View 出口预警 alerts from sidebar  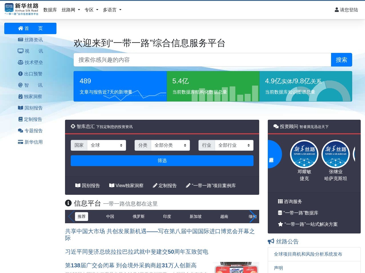[30, 74]
